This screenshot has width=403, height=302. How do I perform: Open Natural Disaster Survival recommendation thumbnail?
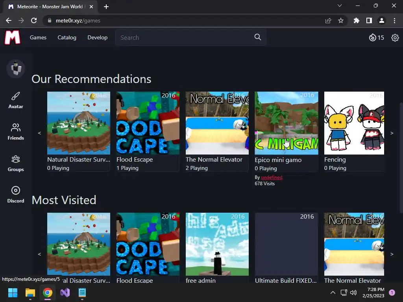click(79, 123)
